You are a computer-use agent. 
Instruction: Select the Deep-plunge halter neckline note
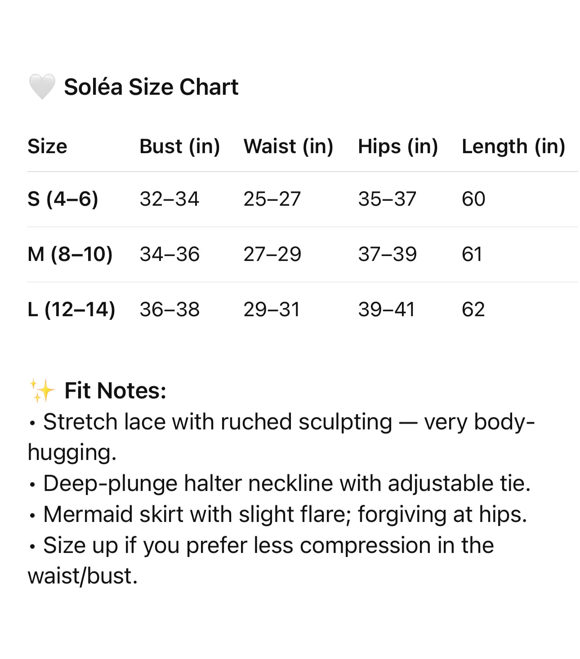point(286,483)
